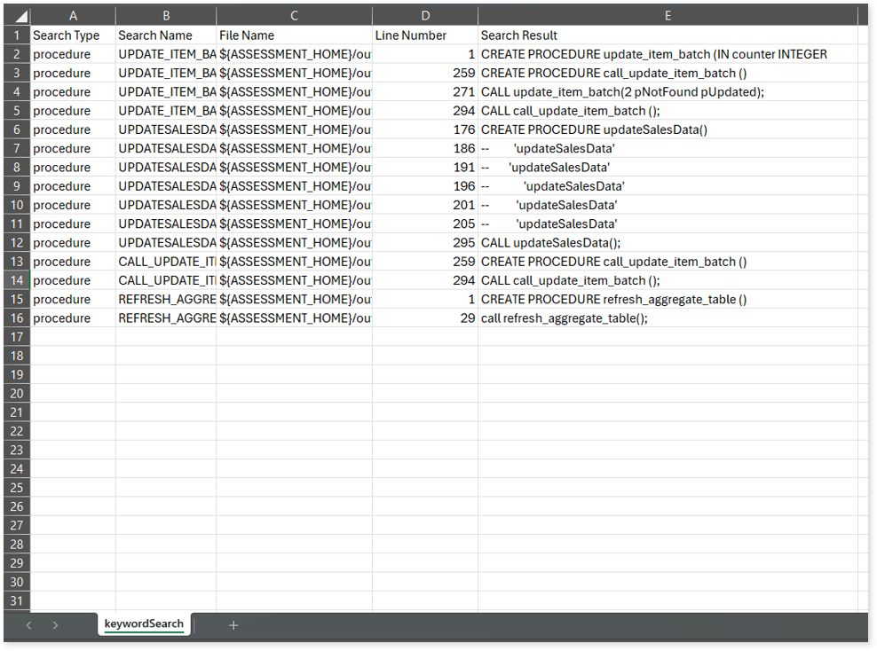Click the Line Number header cell
Image resolution: width=877 pixels, height=651 pixels.
pyautogui.click(x=424, y=35)
